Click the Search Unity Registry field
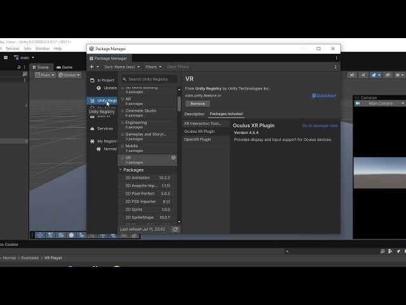This screenshot has height=305, width=406. pyautogui.click(x=149, y=79)
